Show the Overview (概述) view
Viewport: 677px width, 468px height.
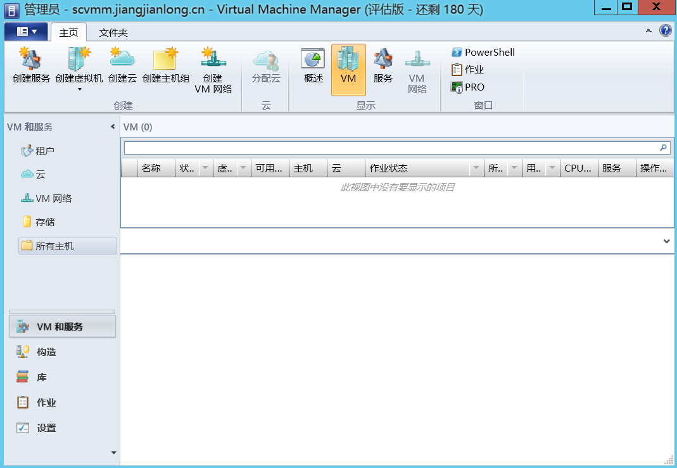[x=313, y=65]
